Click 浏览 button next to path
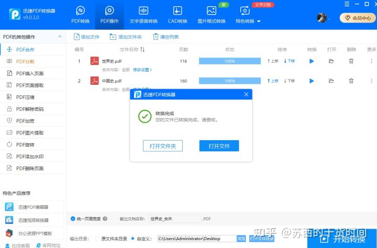The width and height of the screenshot is (377, 248). (x=241, y=239)
